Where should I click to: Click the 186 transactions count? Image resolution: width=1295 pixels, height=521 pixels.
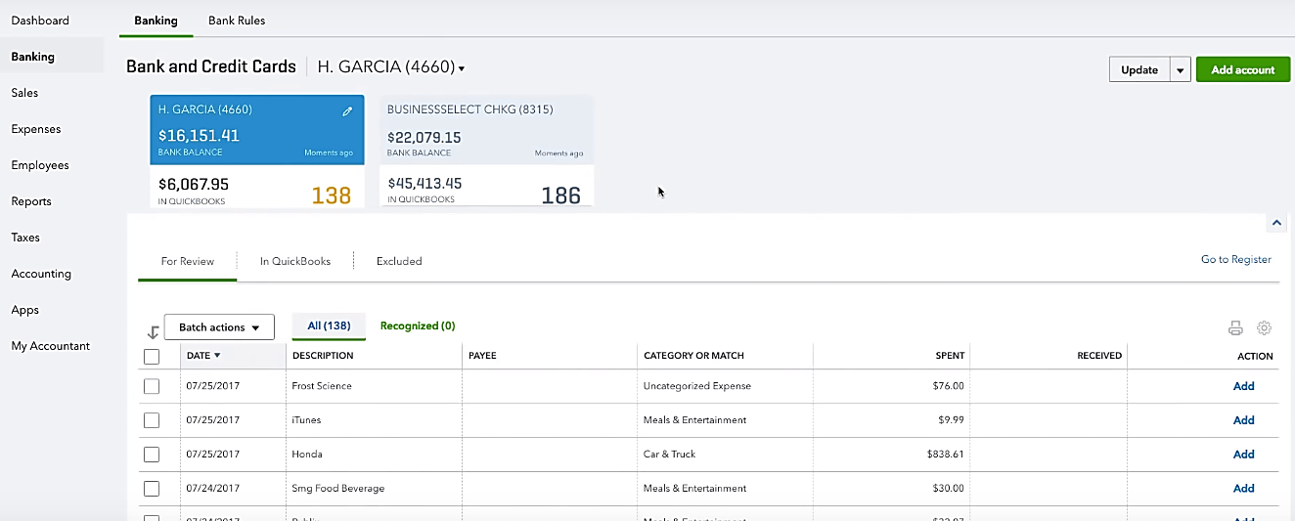560,195
